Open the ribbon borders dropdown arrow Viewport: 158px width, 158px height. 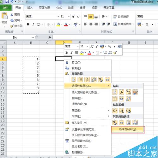tap(52, 24)
